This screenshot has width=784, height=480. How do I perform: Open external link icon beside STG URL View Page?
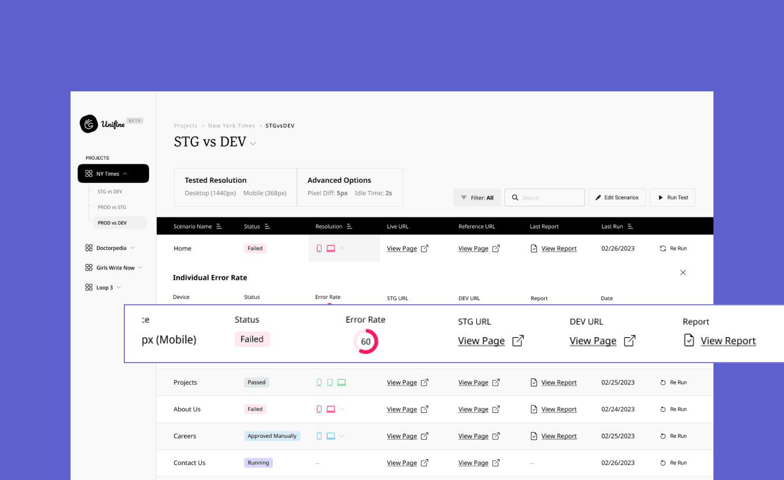(x=518, y=341)
